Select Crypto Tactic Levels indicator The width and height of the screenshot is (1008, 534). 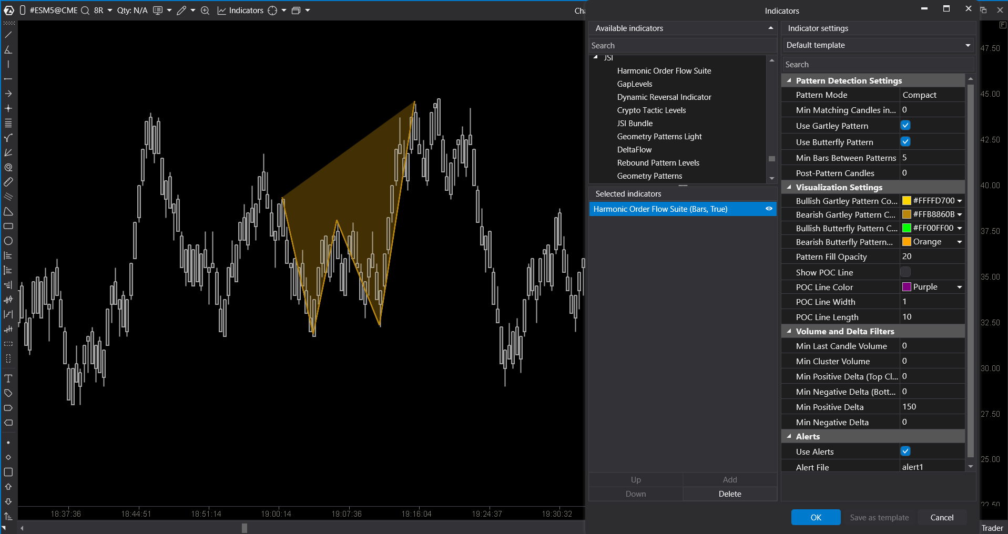click(651, 110)
